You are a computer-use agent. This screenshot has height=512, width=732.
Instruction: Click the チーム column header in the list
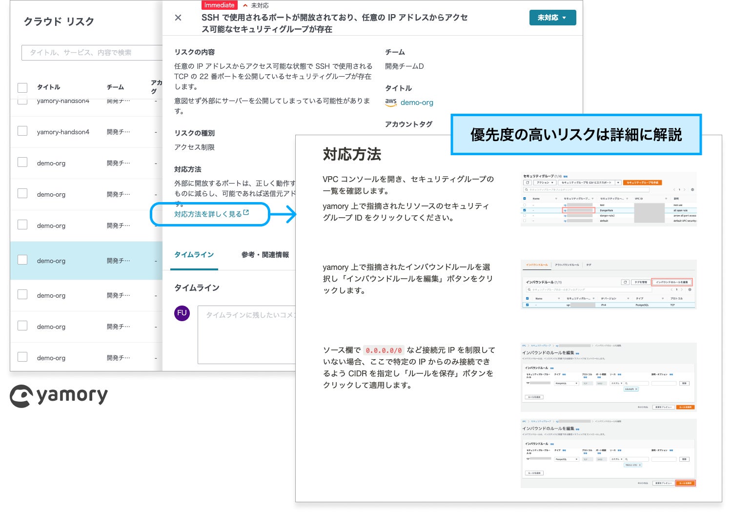tap(115, 87)
